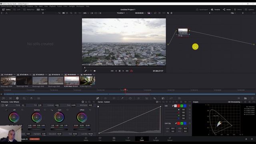Open the Tracker palette icon

tap(138, 98)
